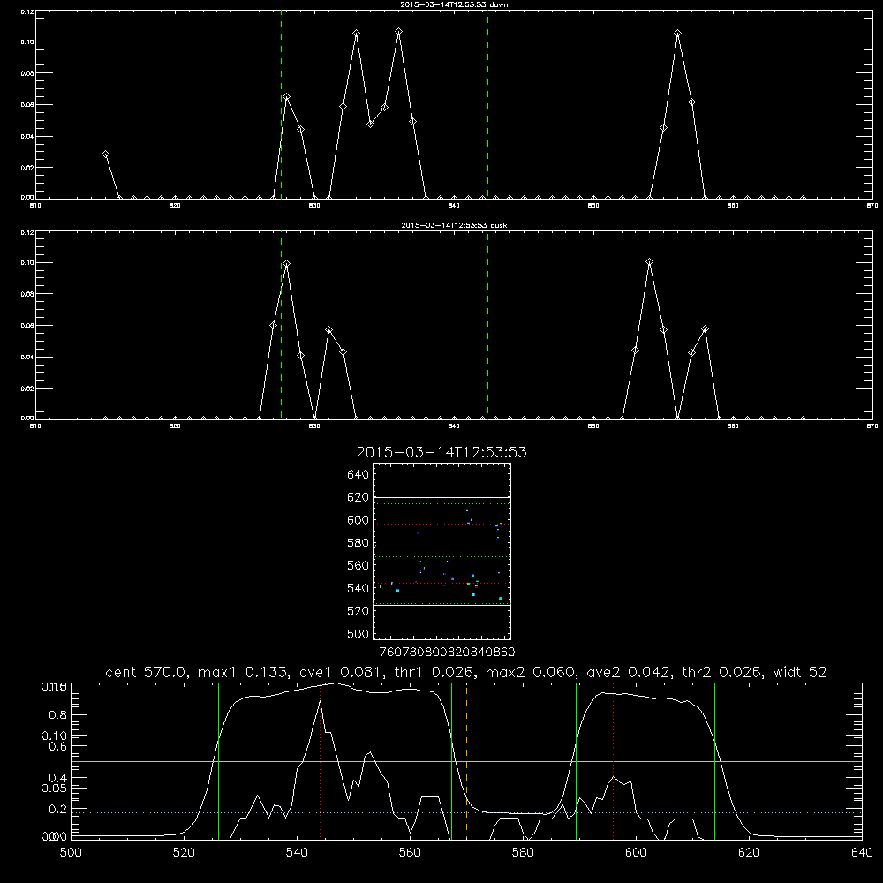Click "ave2 0.042" in the bottom plot header
This screenshot has width=883, height=883.
pos(630,672)
